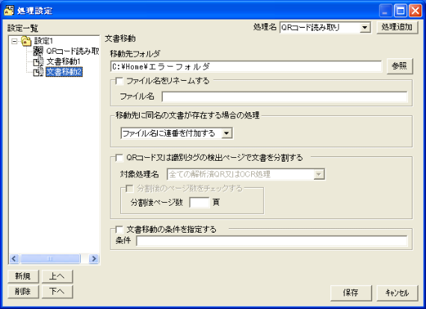Click the 文書移動2 document icon
426x309 pixels.
pyautogui.click(x=38, y=72)
